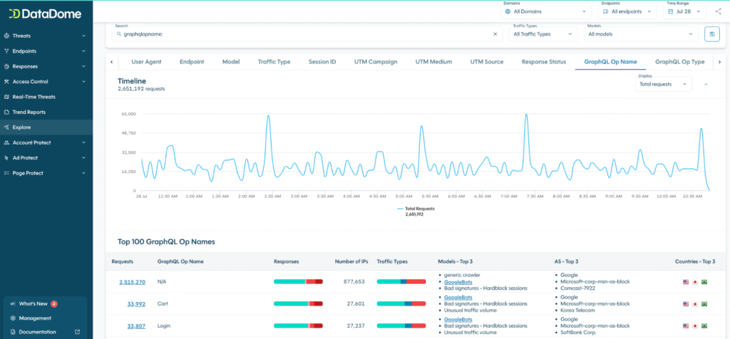The height and width of the screenshot is (339, 730).
Task: Click the Traffic Types bar for Cart row
Action: tap(401, 303)
